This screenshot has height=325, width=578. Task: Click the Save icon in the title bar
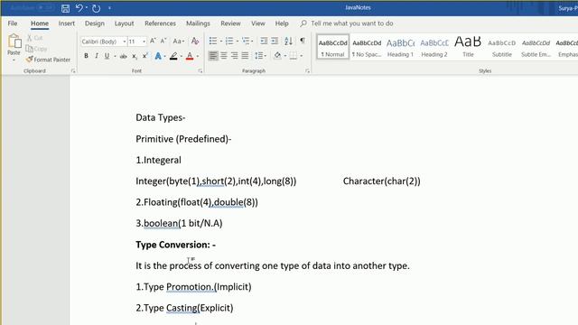coord(65,8)
